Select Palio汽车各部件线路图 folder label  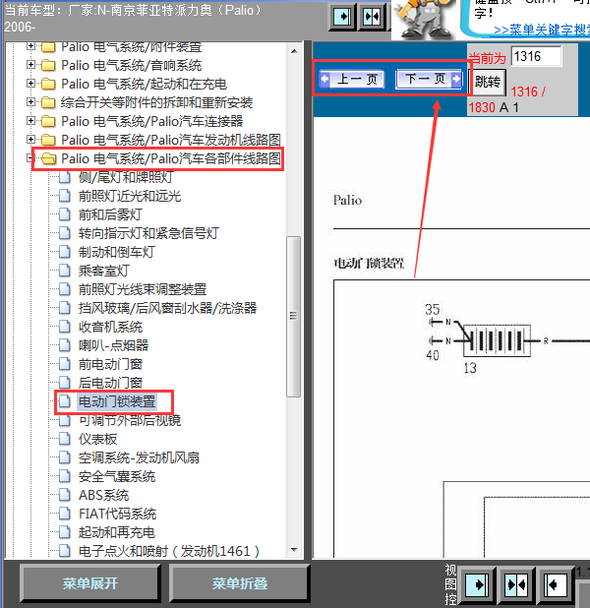click(171, 158)
